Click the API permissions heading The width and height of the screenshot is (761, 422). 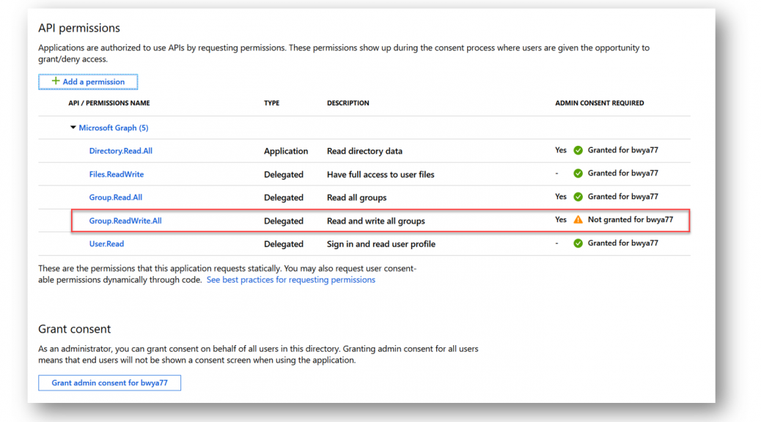pos(79,28)
